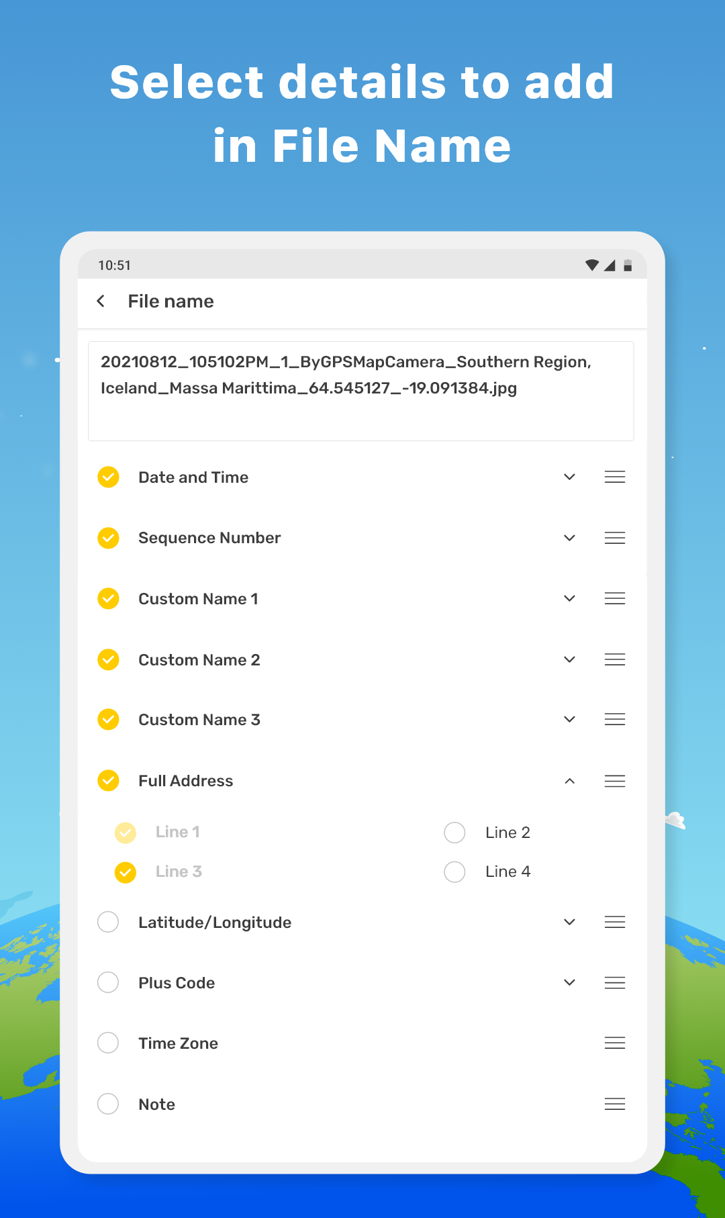Viewport: 725px width, 1218px height.
Task: Collapse the Full Address section
Action: point(569,781)
